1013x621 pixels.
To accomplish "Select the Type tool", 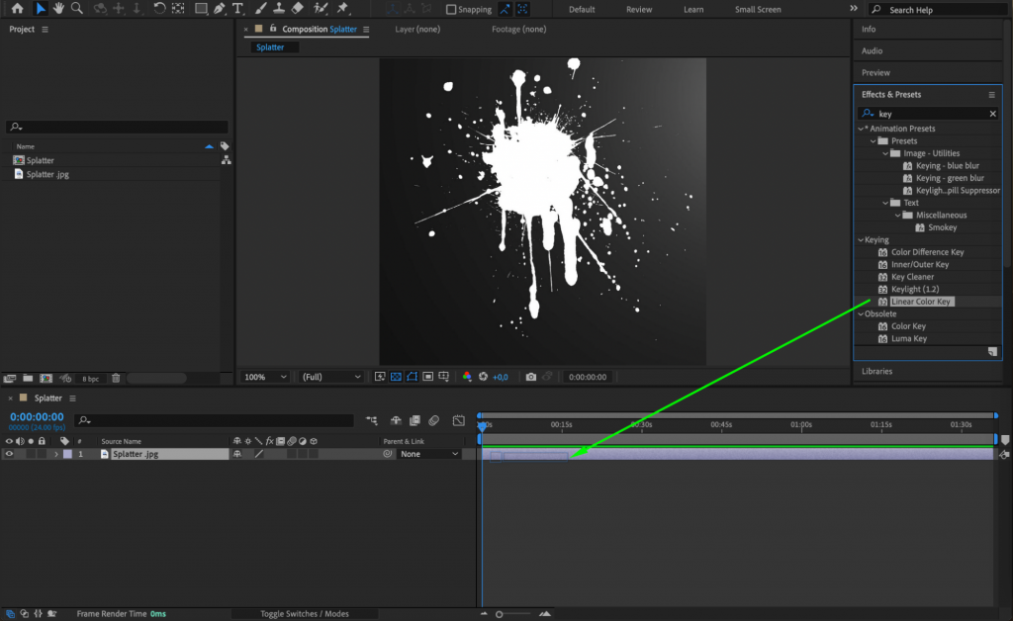I will tap(238, 9).
